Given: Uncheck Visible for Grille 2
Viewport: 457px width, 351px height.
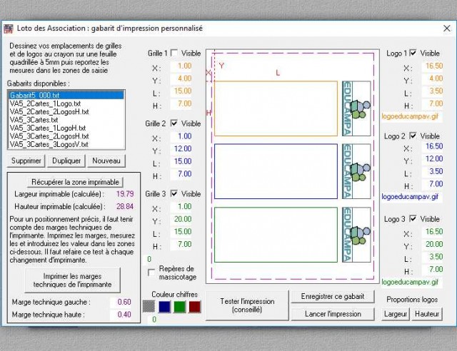Looking at the screenshot, I should (175, 123).
